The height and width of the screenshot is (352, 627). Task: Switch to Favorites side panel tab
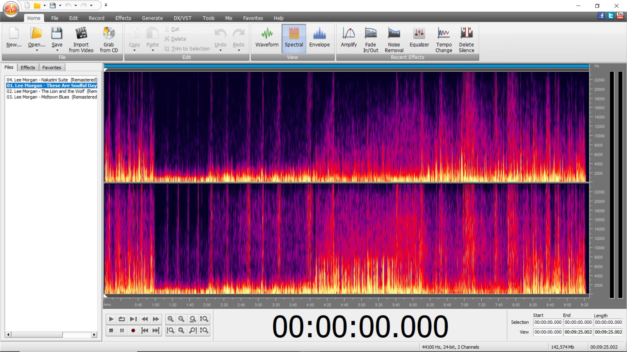click(52, 67)
